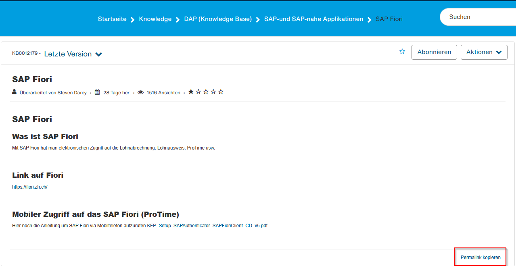The width and height of the screenshot is (516, 266).
Task: Give the article five stars
Action: point(221,92)
